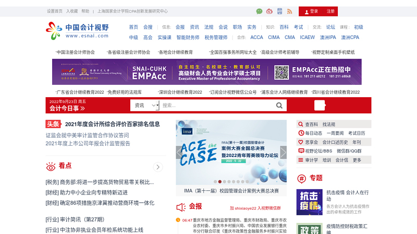Open 加 shixiaoye22 入视野微信群 link
417x234 pixels.
pyautogui.click(x=255, y=209)
